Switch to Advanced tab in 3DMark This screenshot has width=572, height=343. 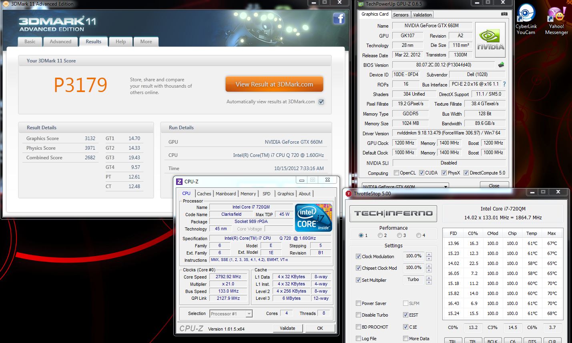60,42
